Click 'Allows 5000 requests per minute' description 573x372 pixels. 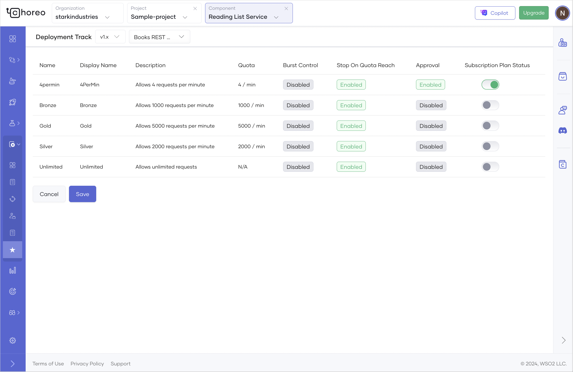tap(175, 126)
